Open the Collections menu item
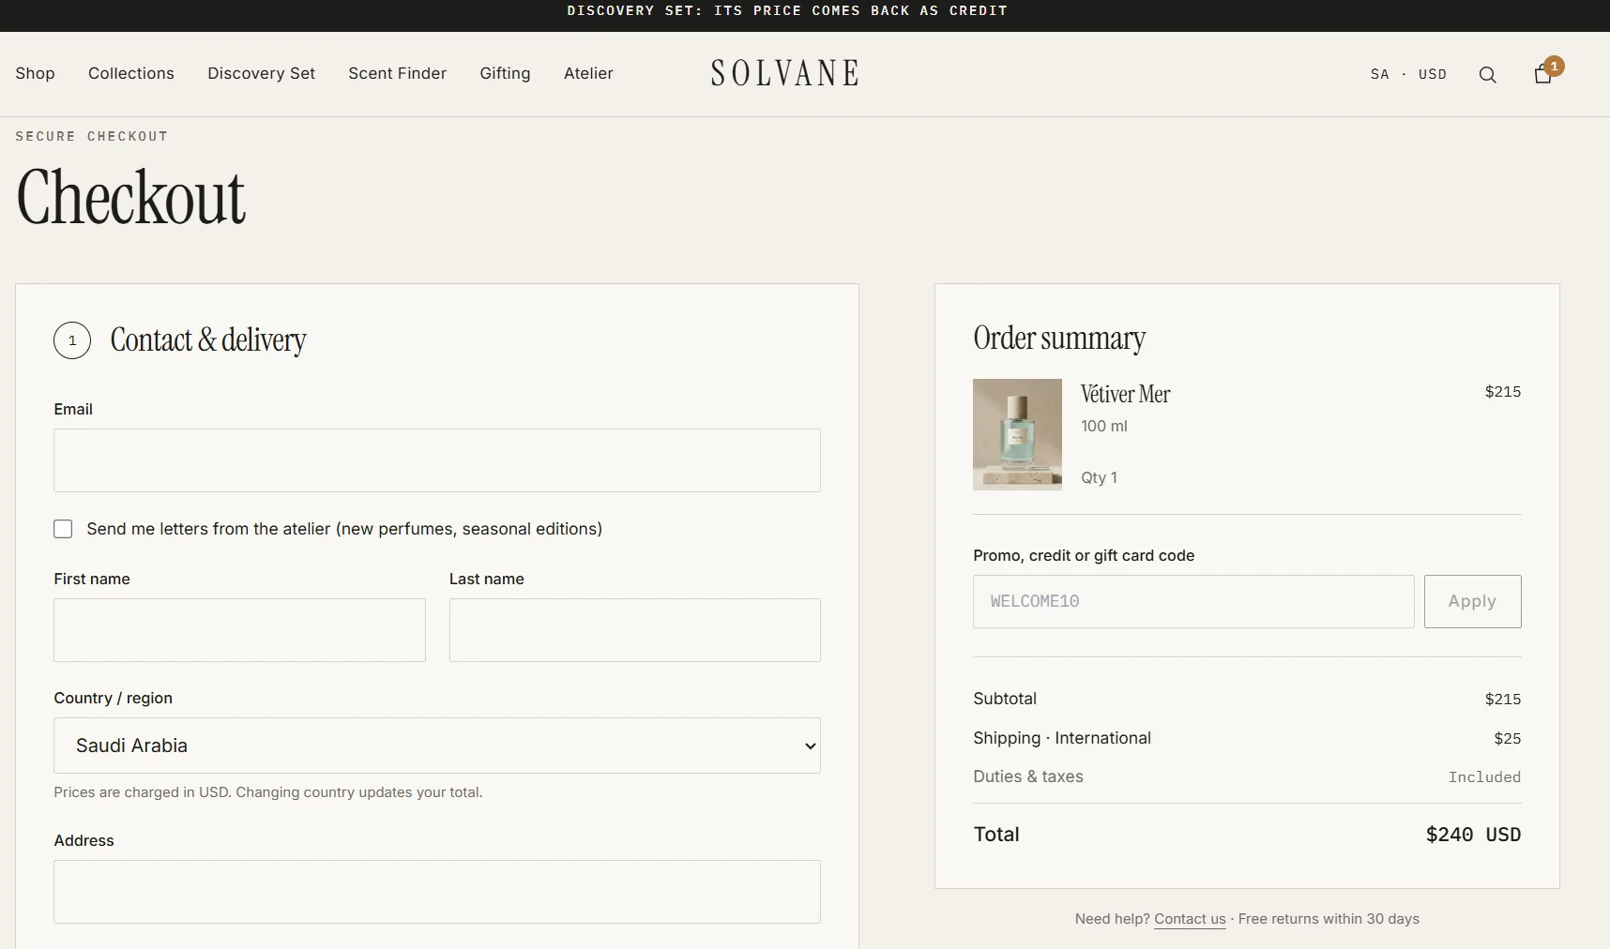 (x=131, y=73)
